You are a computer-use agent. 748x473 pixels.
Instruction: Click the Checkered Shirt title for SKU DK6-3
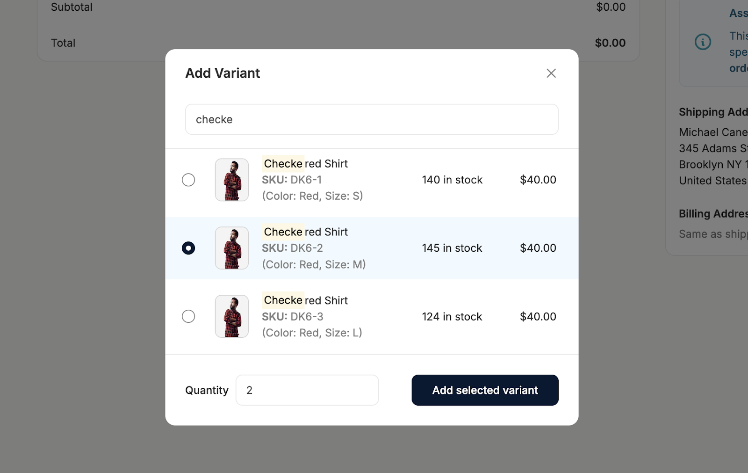coord(305,300)
